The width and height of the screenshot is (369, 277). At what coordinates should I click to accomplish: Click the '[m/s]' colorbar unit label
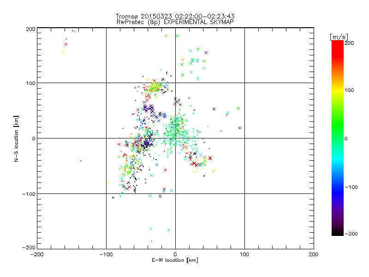click(x=339, y=37)
